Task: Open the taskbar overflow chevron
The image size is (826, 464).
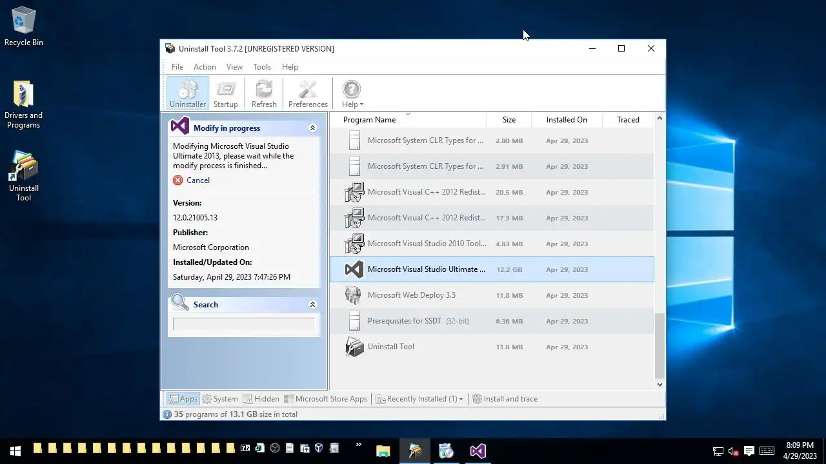Action: click(358, 445)
